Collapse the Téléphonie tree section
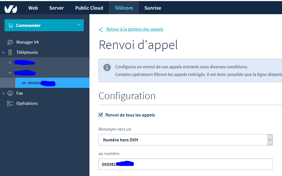The width and height of the screenshot is (282, 176). click(x=3, y=52)
